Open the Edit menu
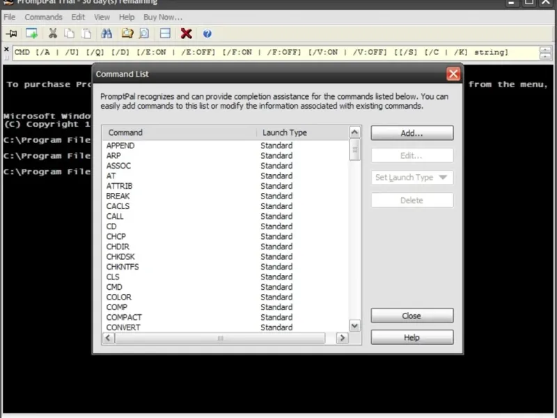 point(78,17)
